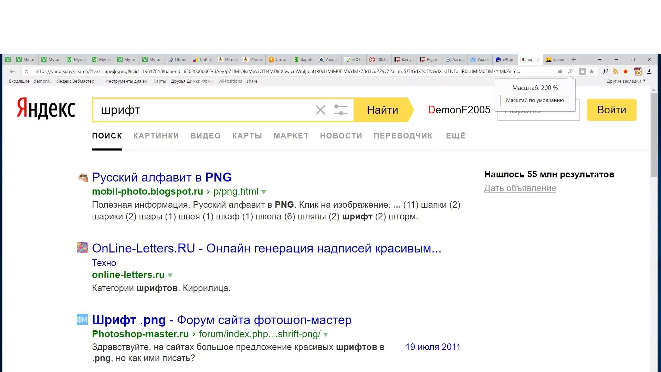Reload the page with the refresh icon
The image size is (661, 372).
click(27, 71)
